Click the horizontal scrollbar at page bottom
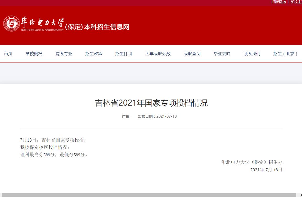Image resolution: width=302 pixels, height=197 pixels. pos(149,195)
